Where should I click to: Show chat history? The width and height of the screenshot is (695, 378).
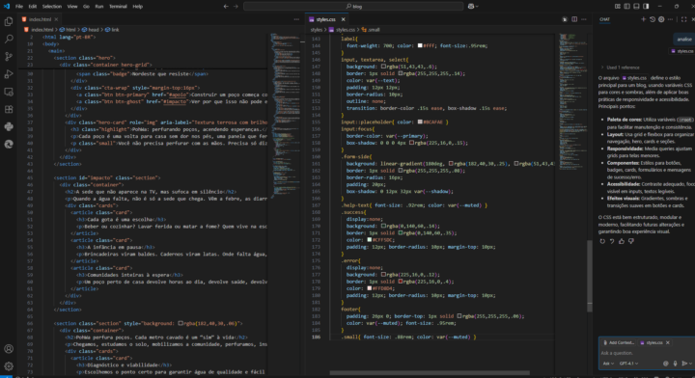click(653, 19)
